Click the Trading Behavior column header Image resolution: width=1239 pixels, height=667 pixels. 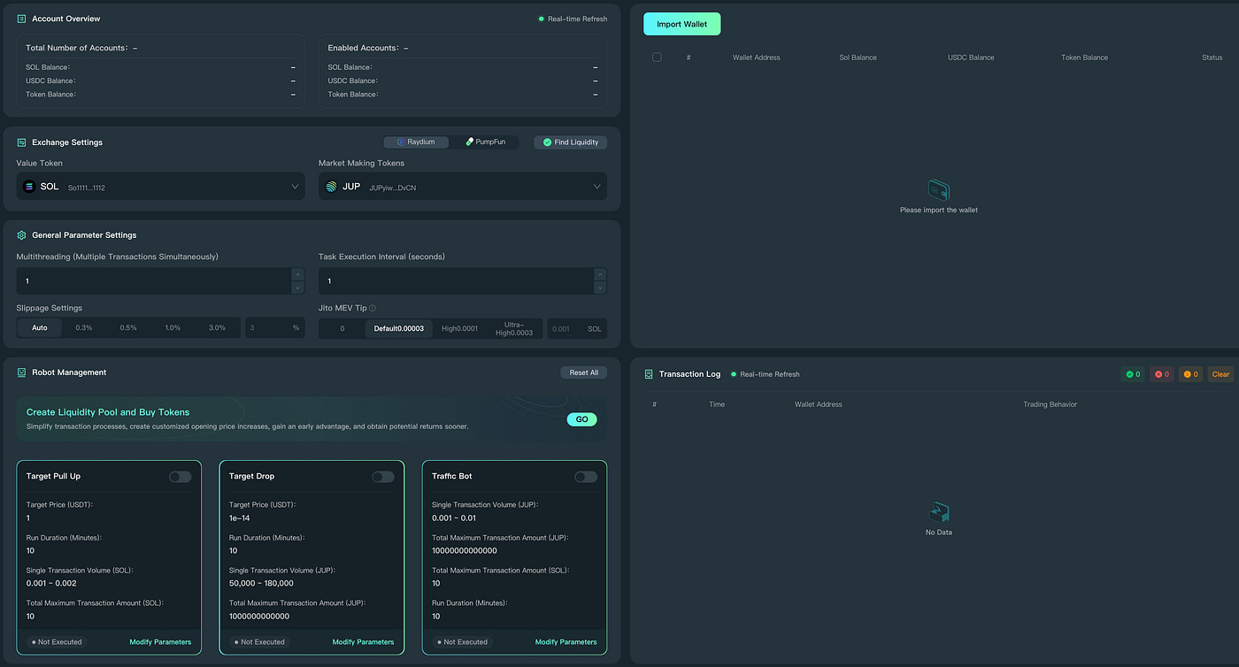point(1050,404)
